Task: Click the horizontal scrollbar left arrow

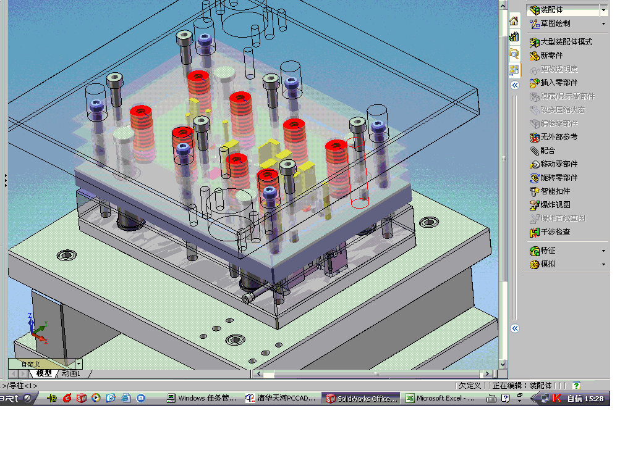Action: [259, 373]
